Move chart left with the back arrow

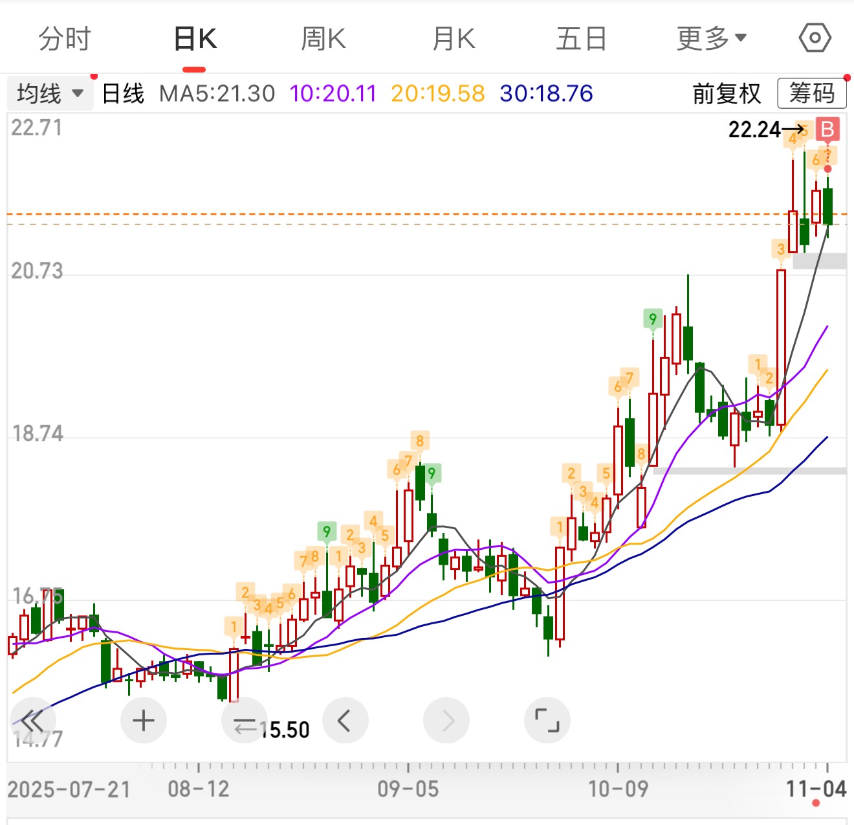345,720
